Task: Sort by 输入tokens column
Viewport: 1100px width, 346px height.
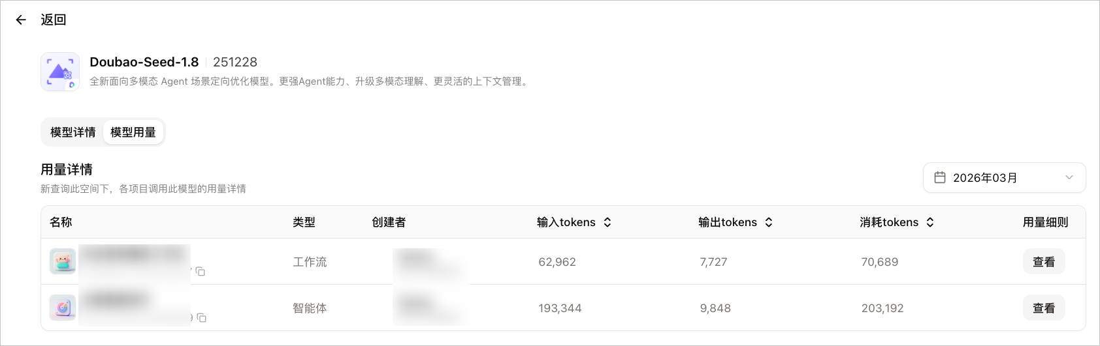Action: pos(607,222)
